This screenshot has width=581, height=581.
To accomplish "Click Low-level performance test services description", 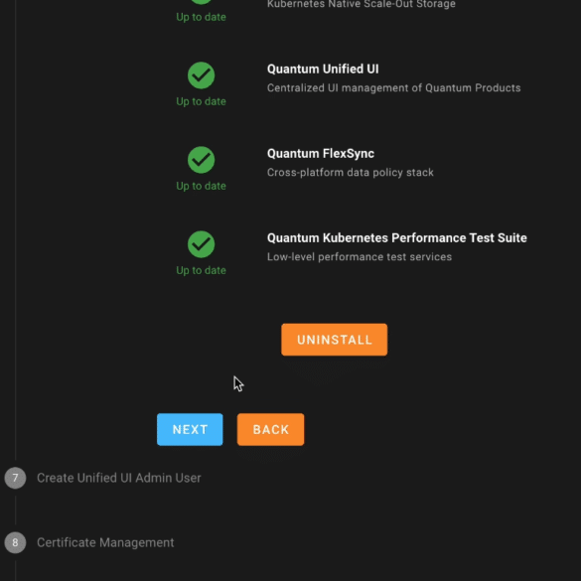I will point(360,257).
